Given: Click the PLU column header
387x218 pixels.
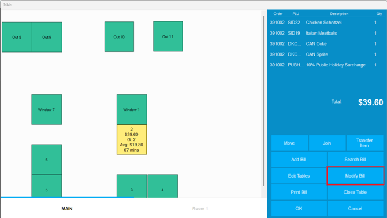Looking at the screenshot, I should pyautogui.click(x=296, y=14).
